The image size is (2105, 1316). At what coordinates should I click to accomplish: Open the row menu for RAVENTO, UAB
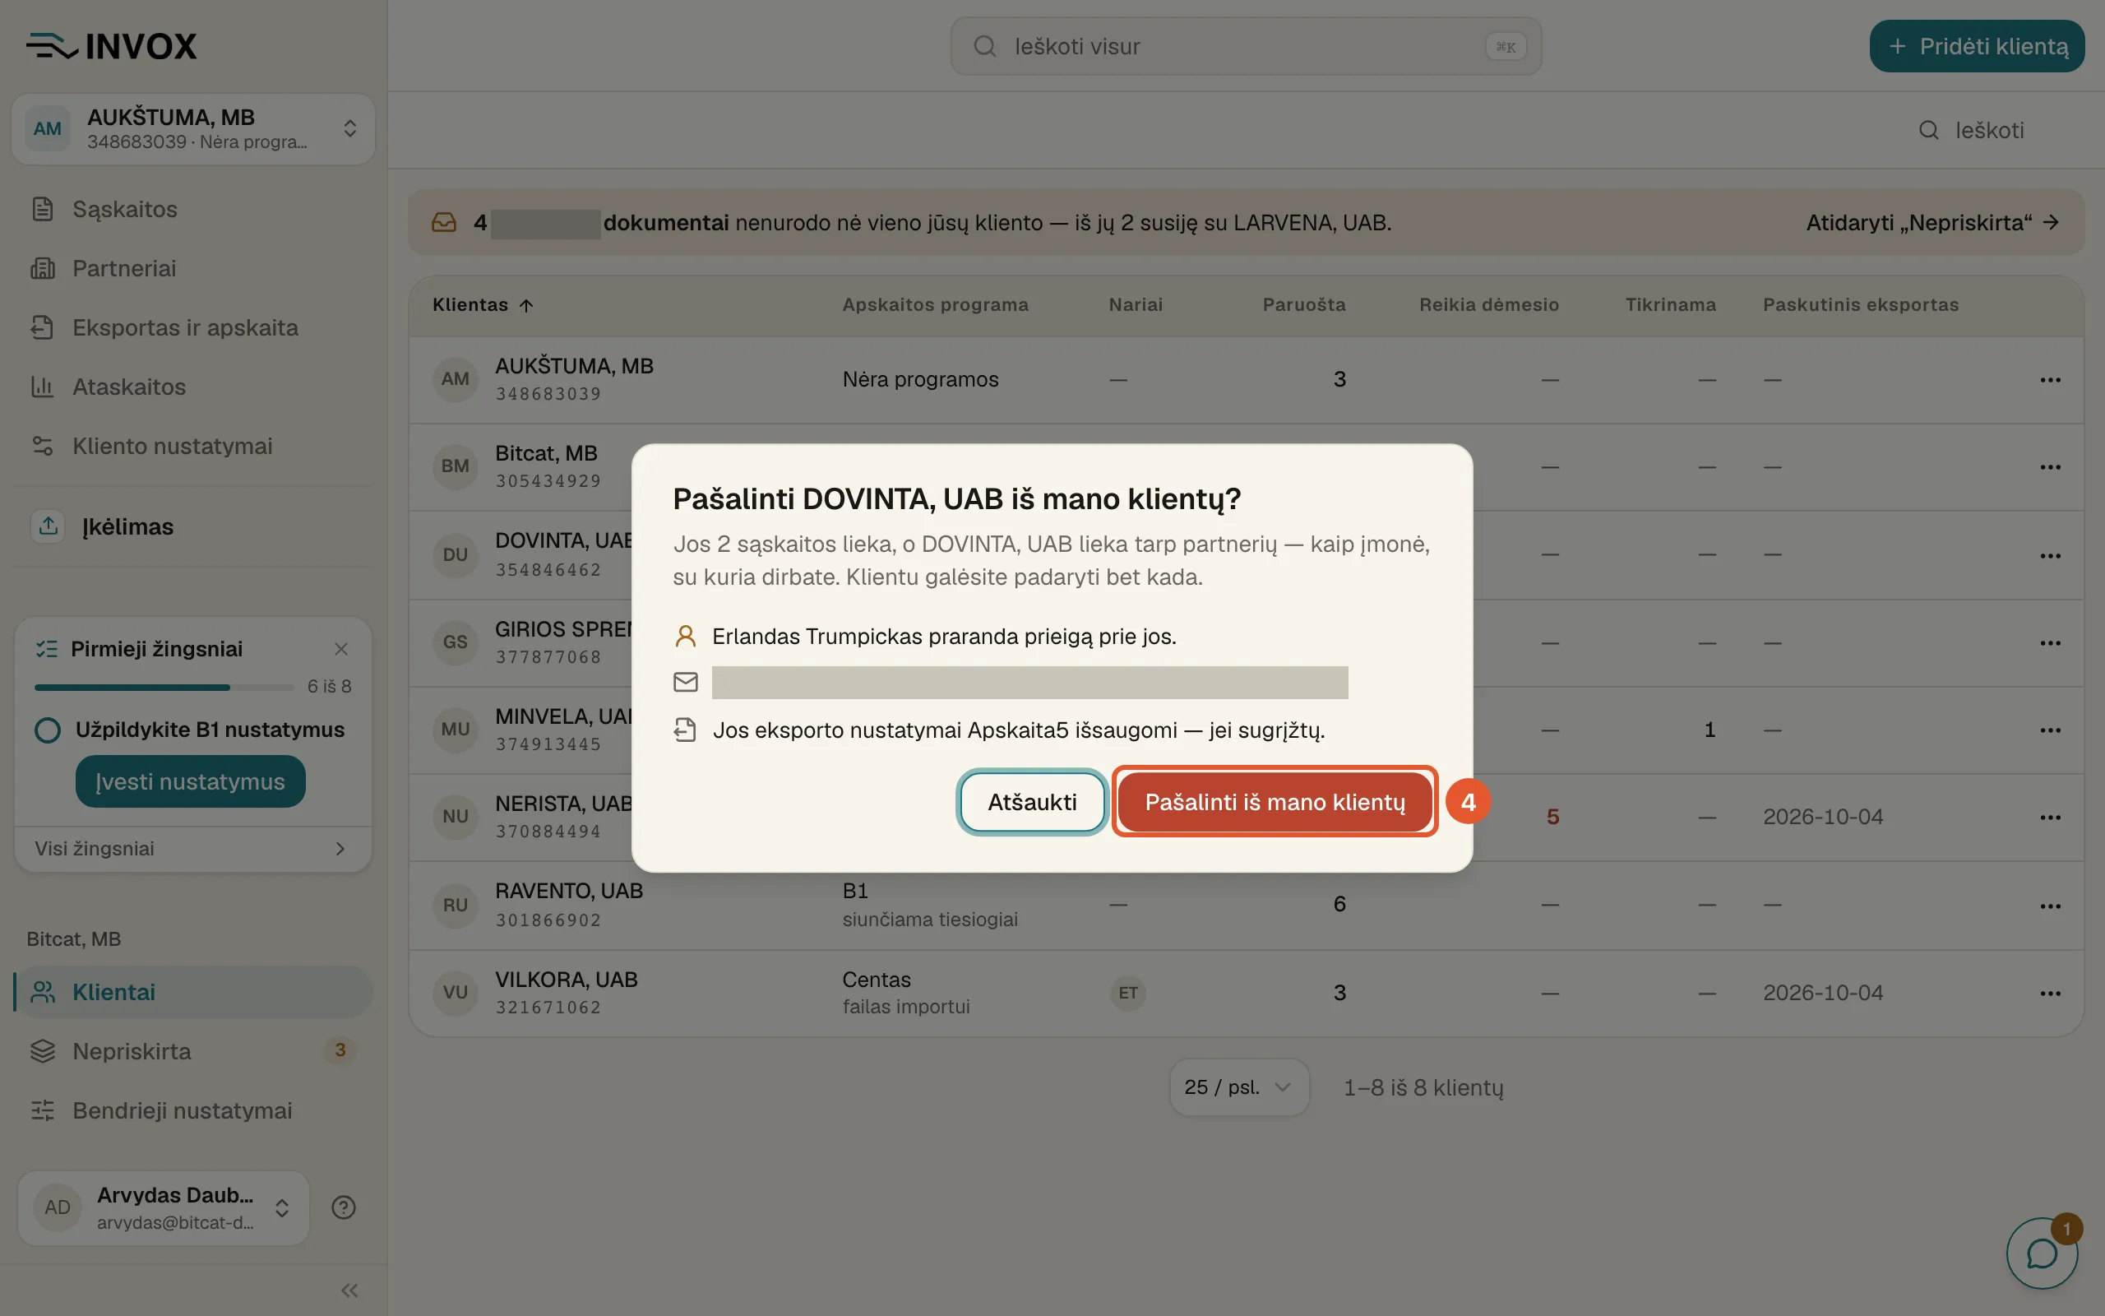click(x=2050, y=906)
